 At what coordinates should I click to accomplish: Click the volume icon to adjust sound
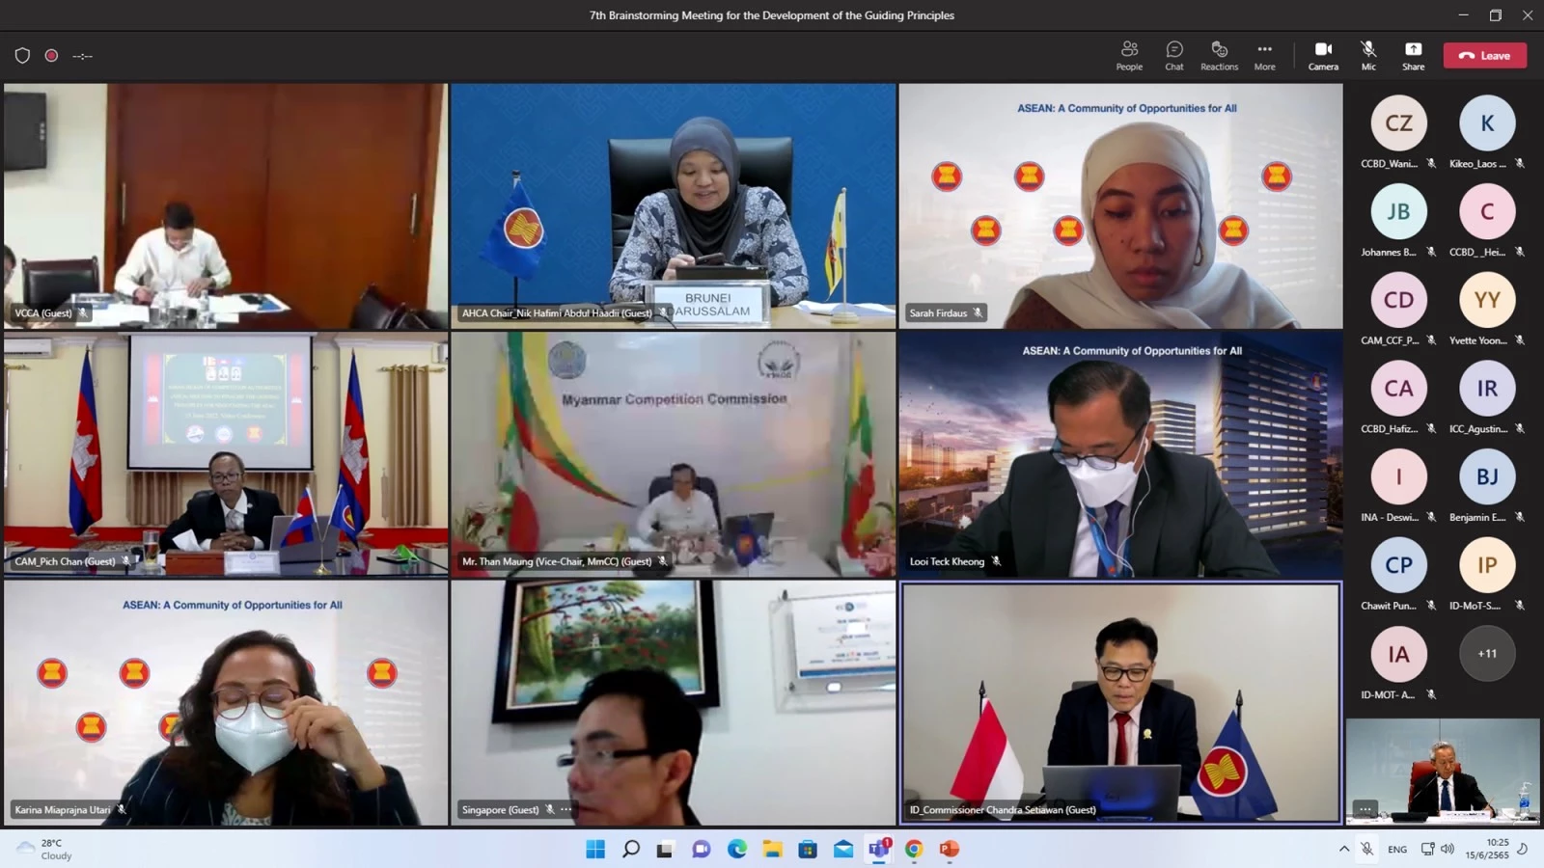click(1447, 850)
